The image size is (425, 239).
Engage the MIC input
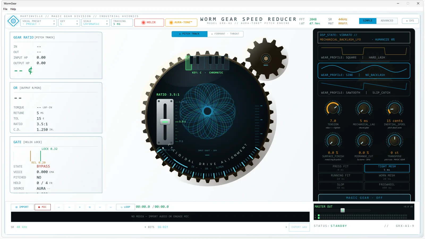(x=42, y=207)
